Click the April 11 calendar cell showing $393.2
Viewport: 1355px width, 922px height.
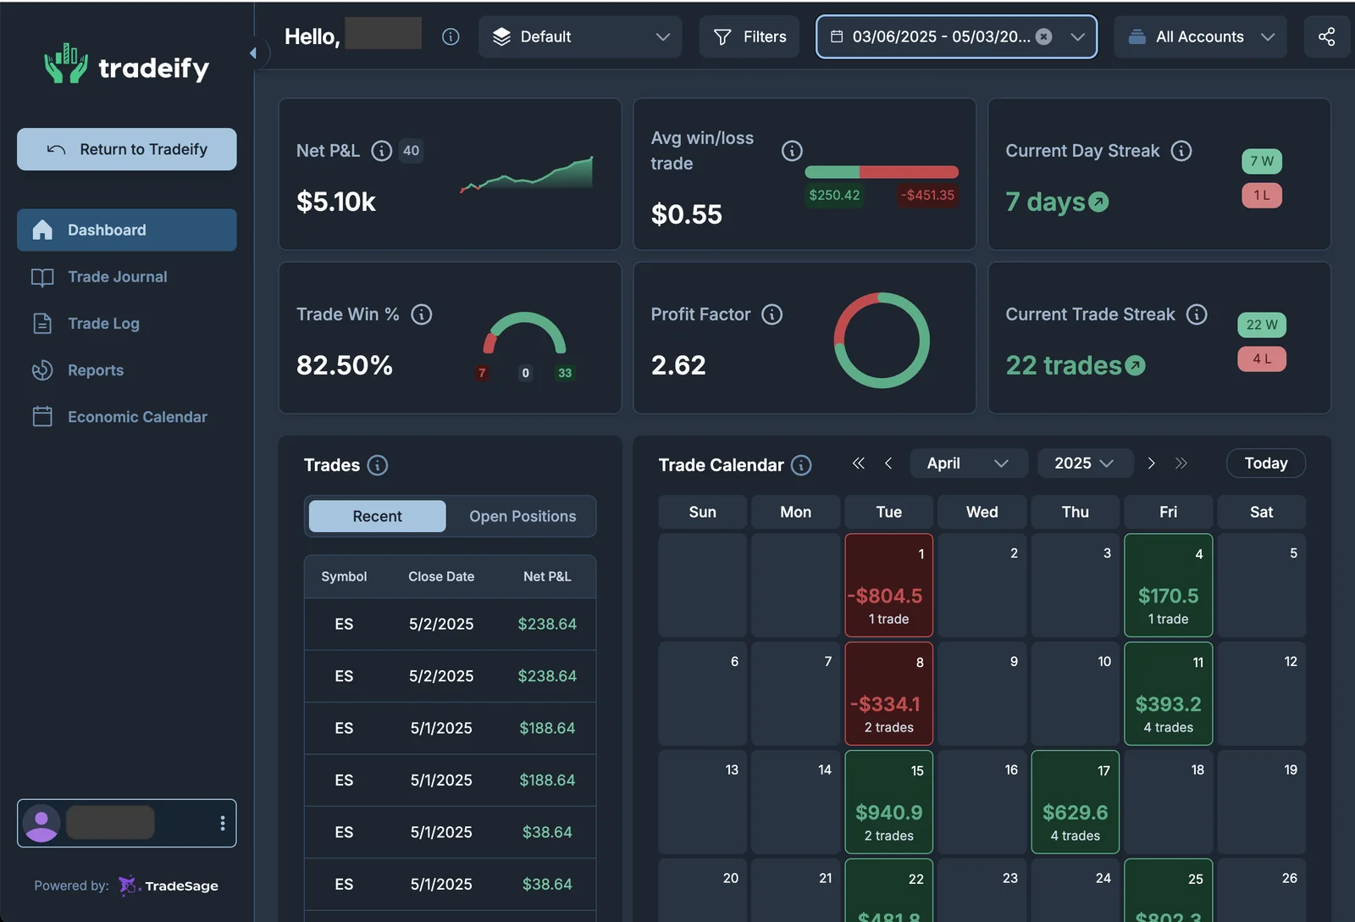(x=1169, y=694)
